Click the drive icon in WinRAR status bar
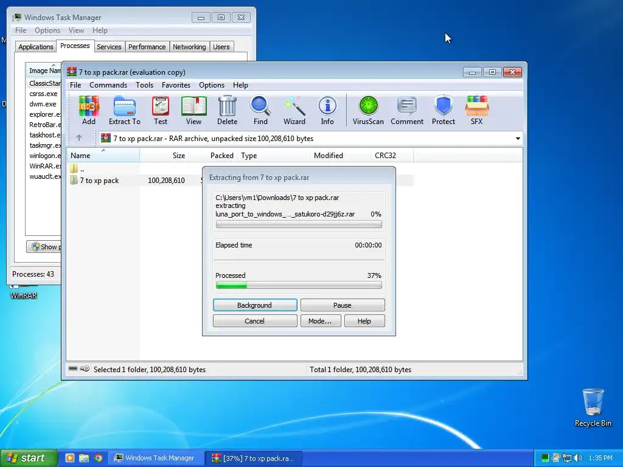This screenshot has height=467, width=623. tap(73, 369)
